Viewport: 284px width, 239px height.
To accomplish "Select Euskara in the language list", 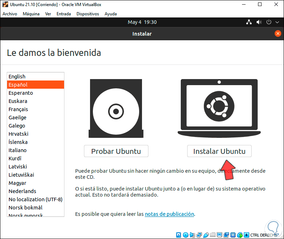I will click(x=36, y=101).
